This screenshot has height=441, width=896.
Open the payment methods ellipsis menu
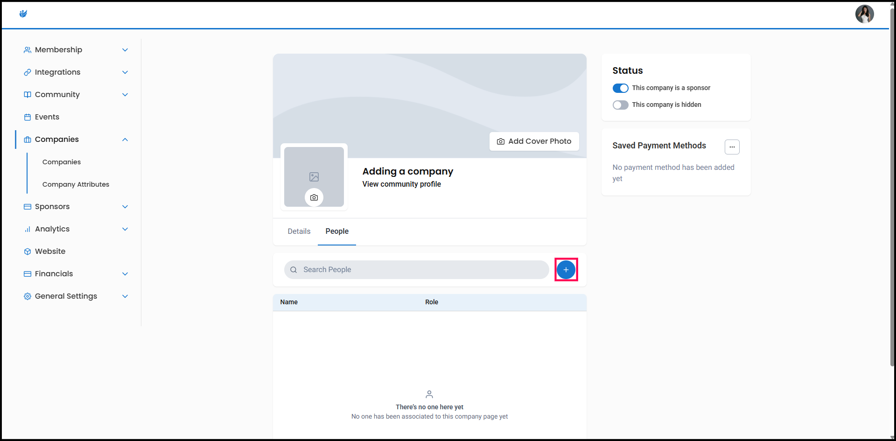732,147
